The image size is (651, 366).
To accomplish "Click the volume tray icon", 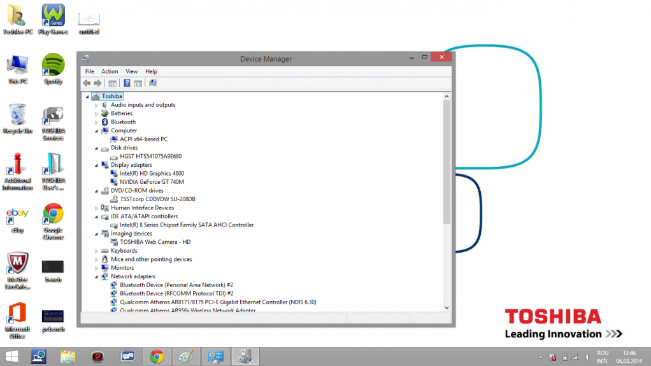I will tap(587, 357).
